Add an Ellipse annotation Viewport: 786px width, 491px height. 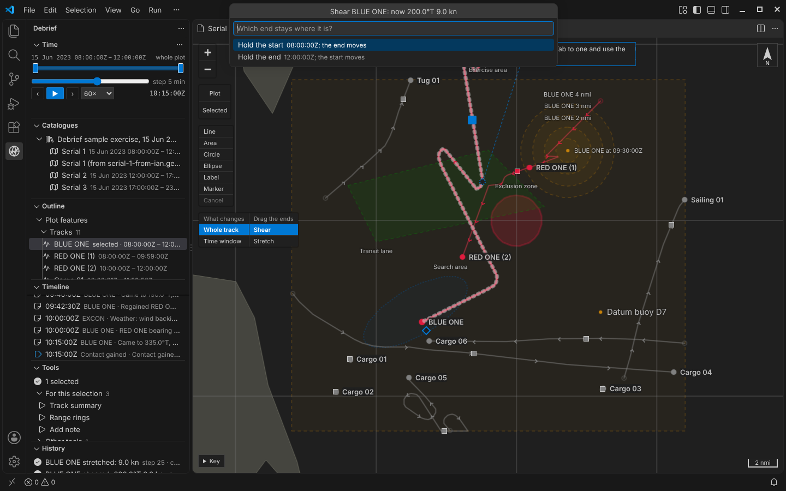pos(216,166)
